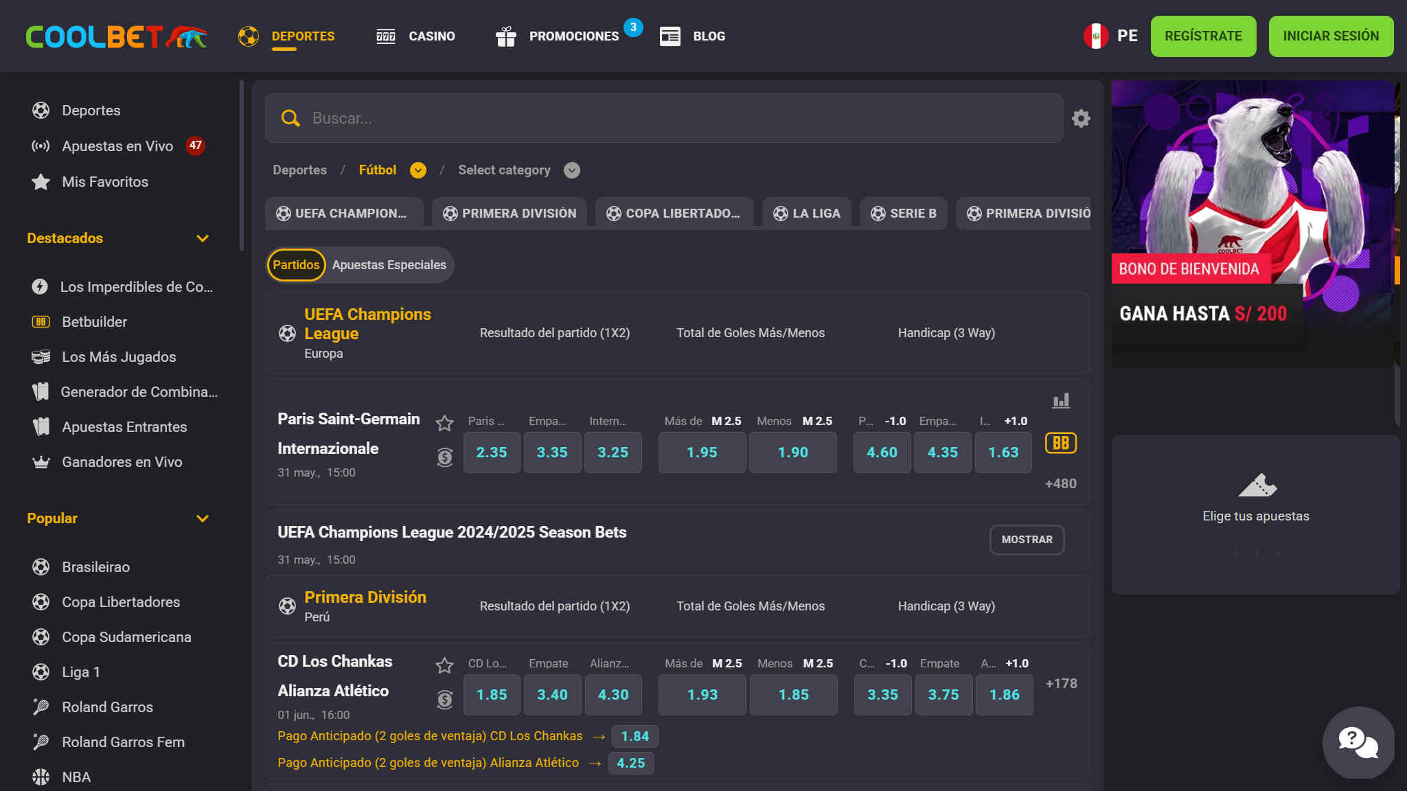Viewport: 1407px width, 791px height.
Task: Open Apuestas en Vivo in sidebar
Action: (117, 146)
